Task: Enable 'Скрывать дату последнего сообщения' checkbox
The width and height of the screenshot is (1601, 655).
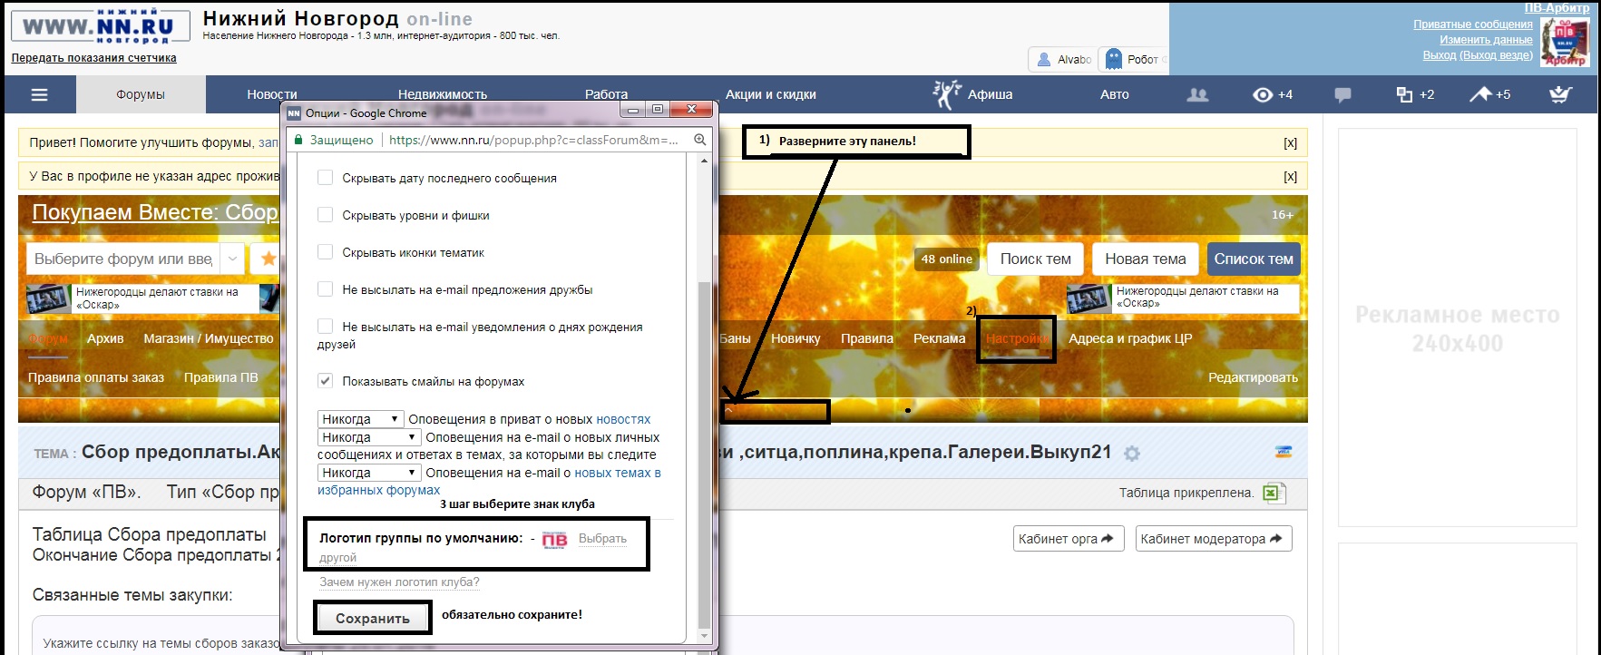Action: click(325, 178)
